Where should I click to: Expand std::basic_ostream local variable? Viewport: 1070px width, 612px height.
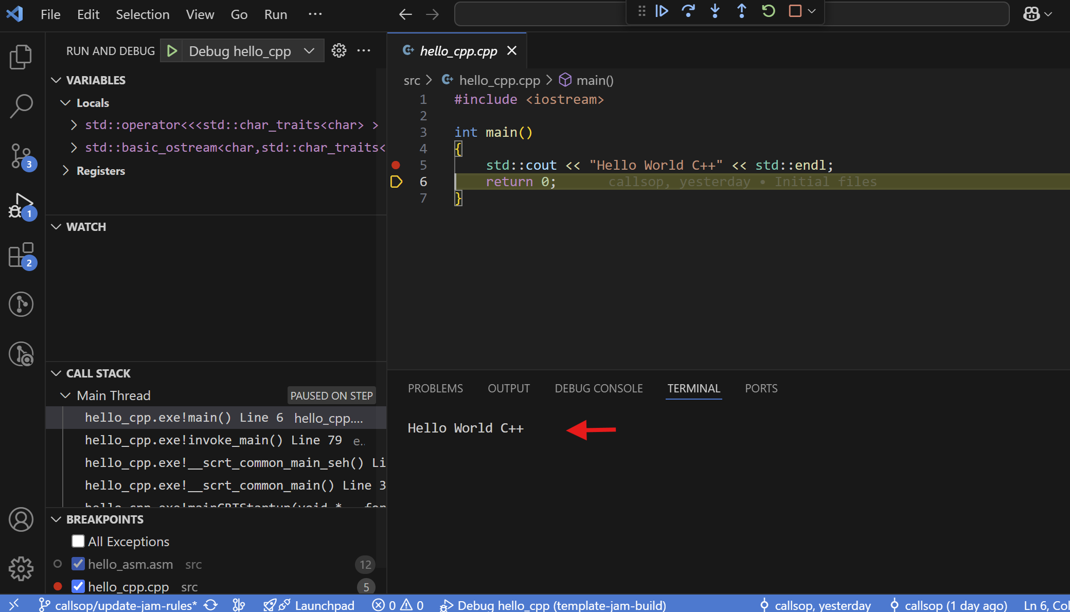pos(74,148)
